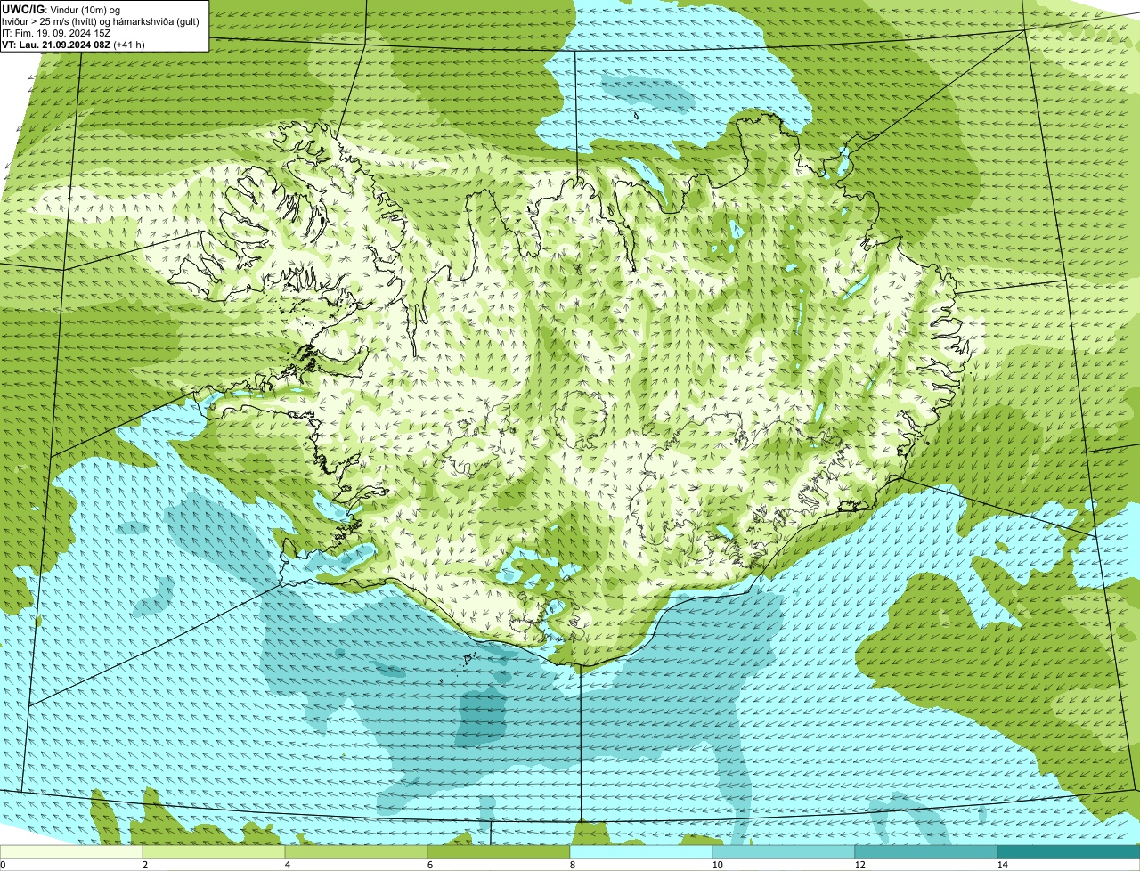Select the 12–14 teal color bar segment
This screenshot has width=1140, height=871.
tap(926, 852)
